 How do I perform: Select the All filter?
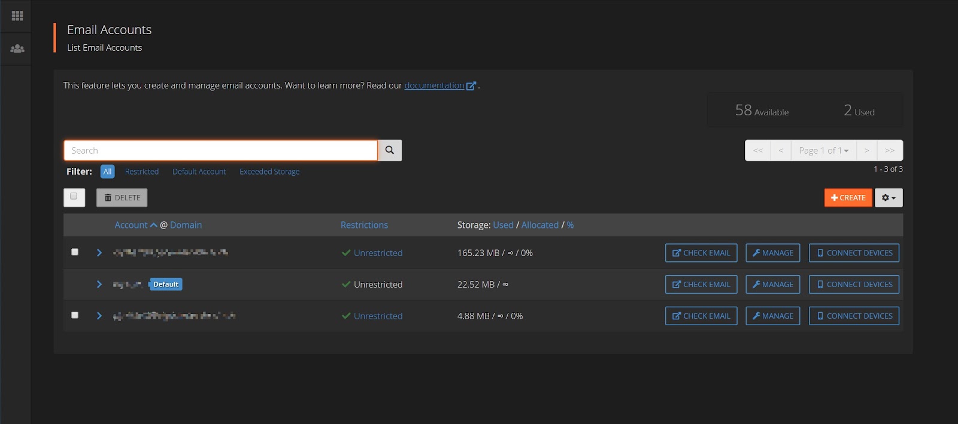tap(107, 172)
